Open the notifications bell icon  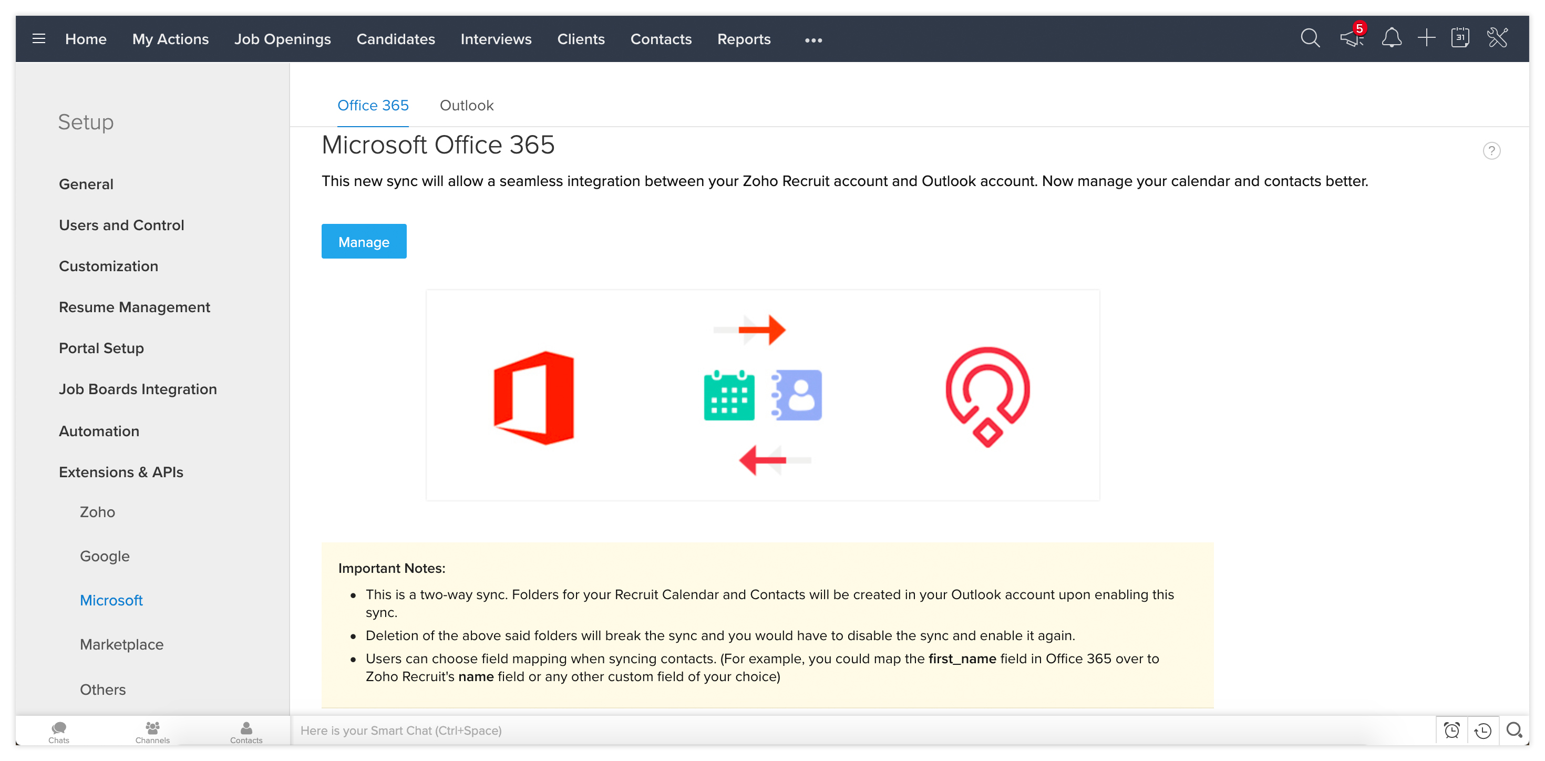click(x=1392, y=39)
